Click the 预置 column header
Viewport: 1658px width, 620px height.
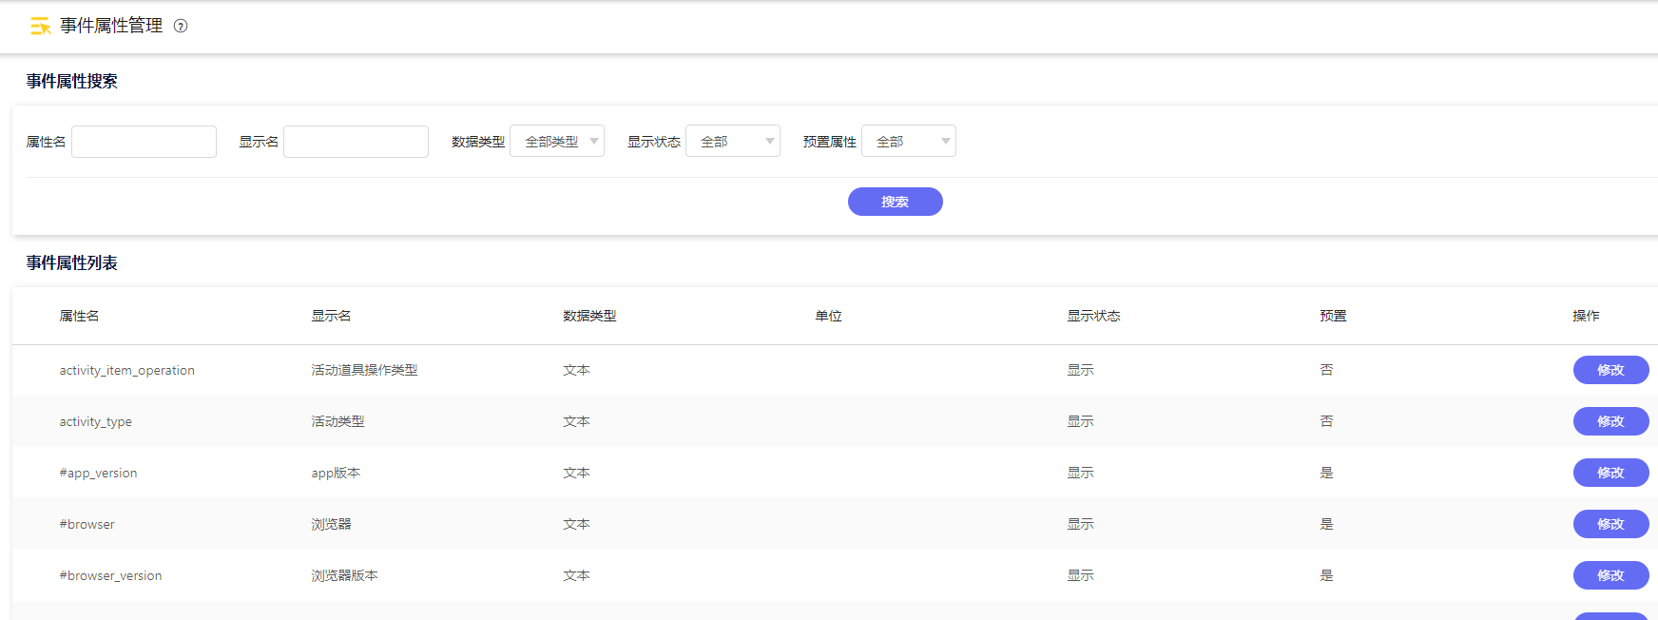(1333, 316)
